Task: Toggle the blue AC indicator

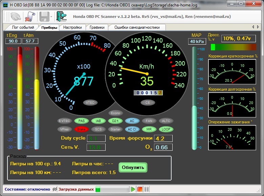Action: coord(132,121)
